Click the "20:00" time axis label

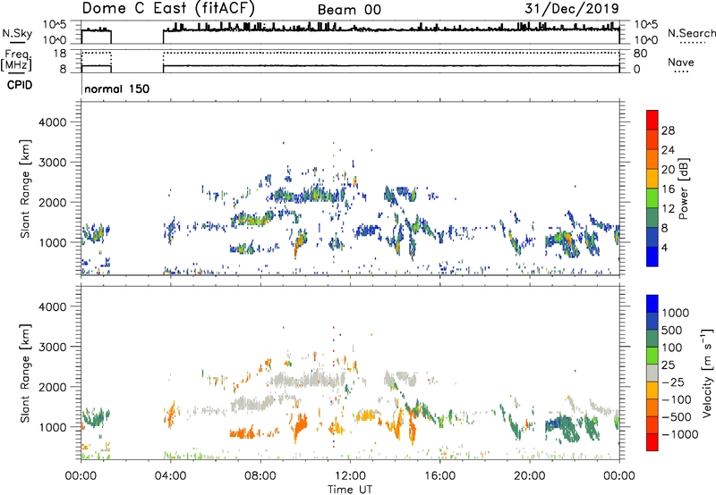pos(529,476)
